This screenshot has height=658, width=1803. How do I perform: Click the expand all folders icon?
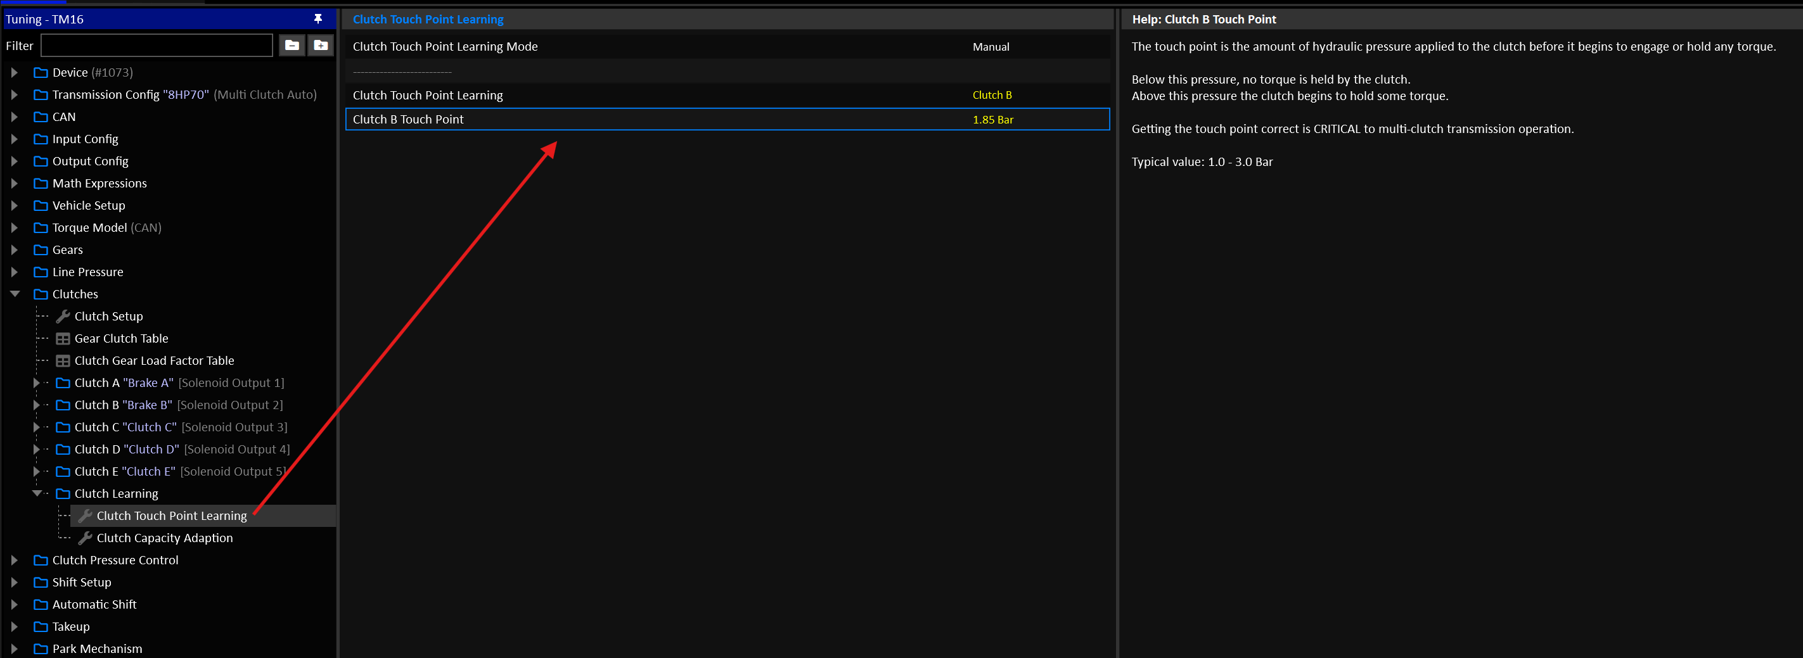[x=321, y=46]
